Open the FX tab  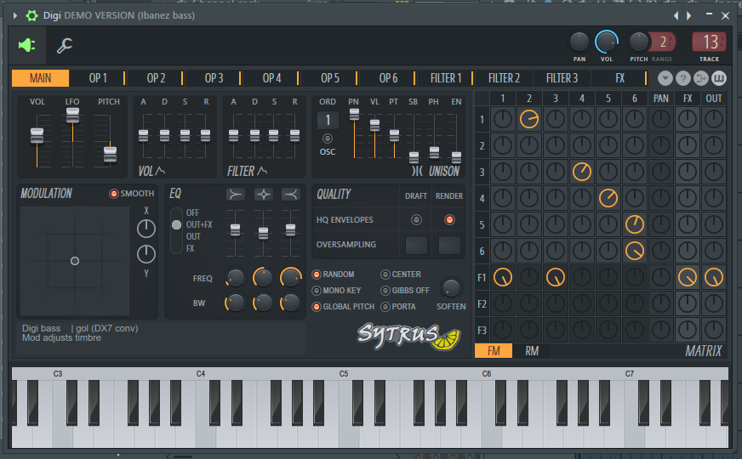tap(620, 78)
